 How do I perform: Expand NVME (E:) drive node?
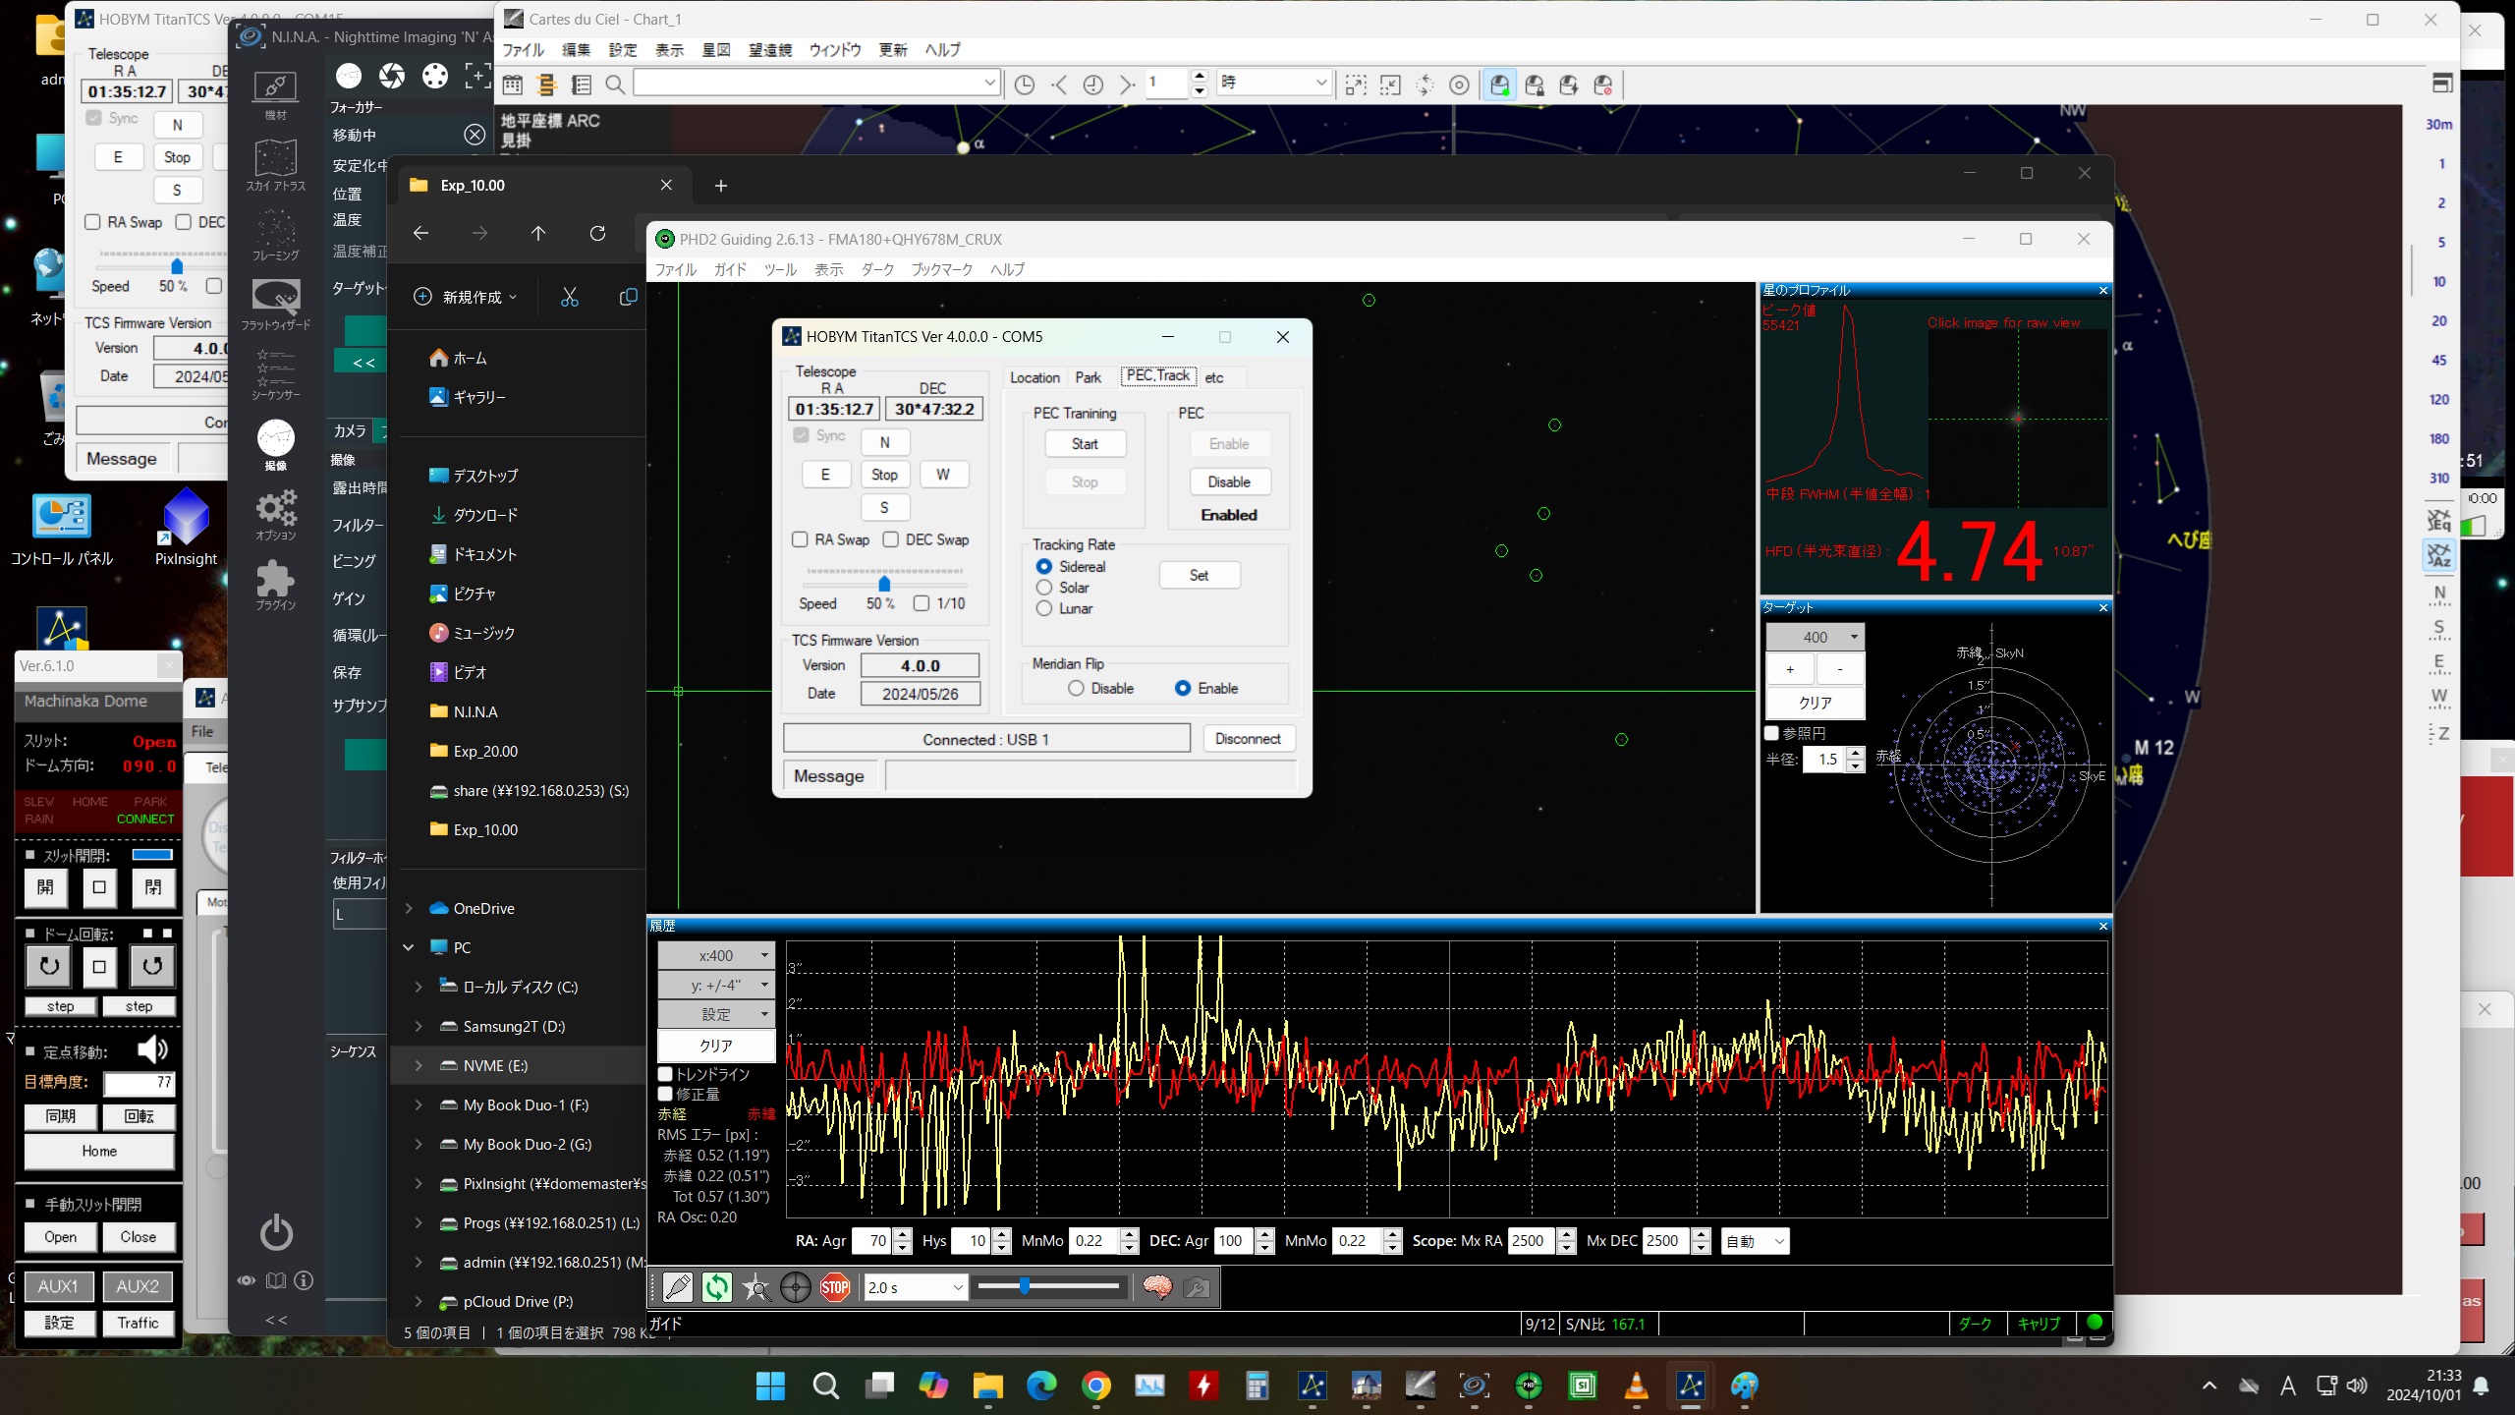(x=419, y=1065)
